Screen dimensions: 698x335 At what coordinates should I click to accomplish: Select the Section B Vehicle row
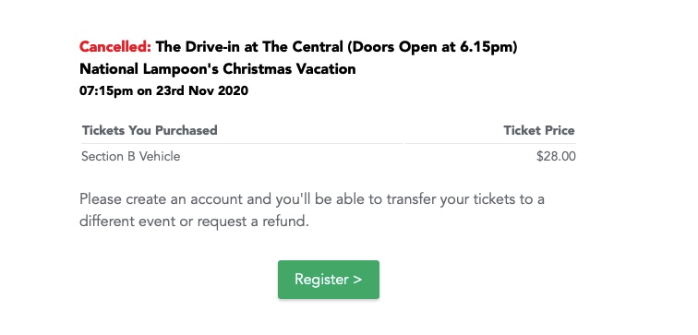pos(329,157)
